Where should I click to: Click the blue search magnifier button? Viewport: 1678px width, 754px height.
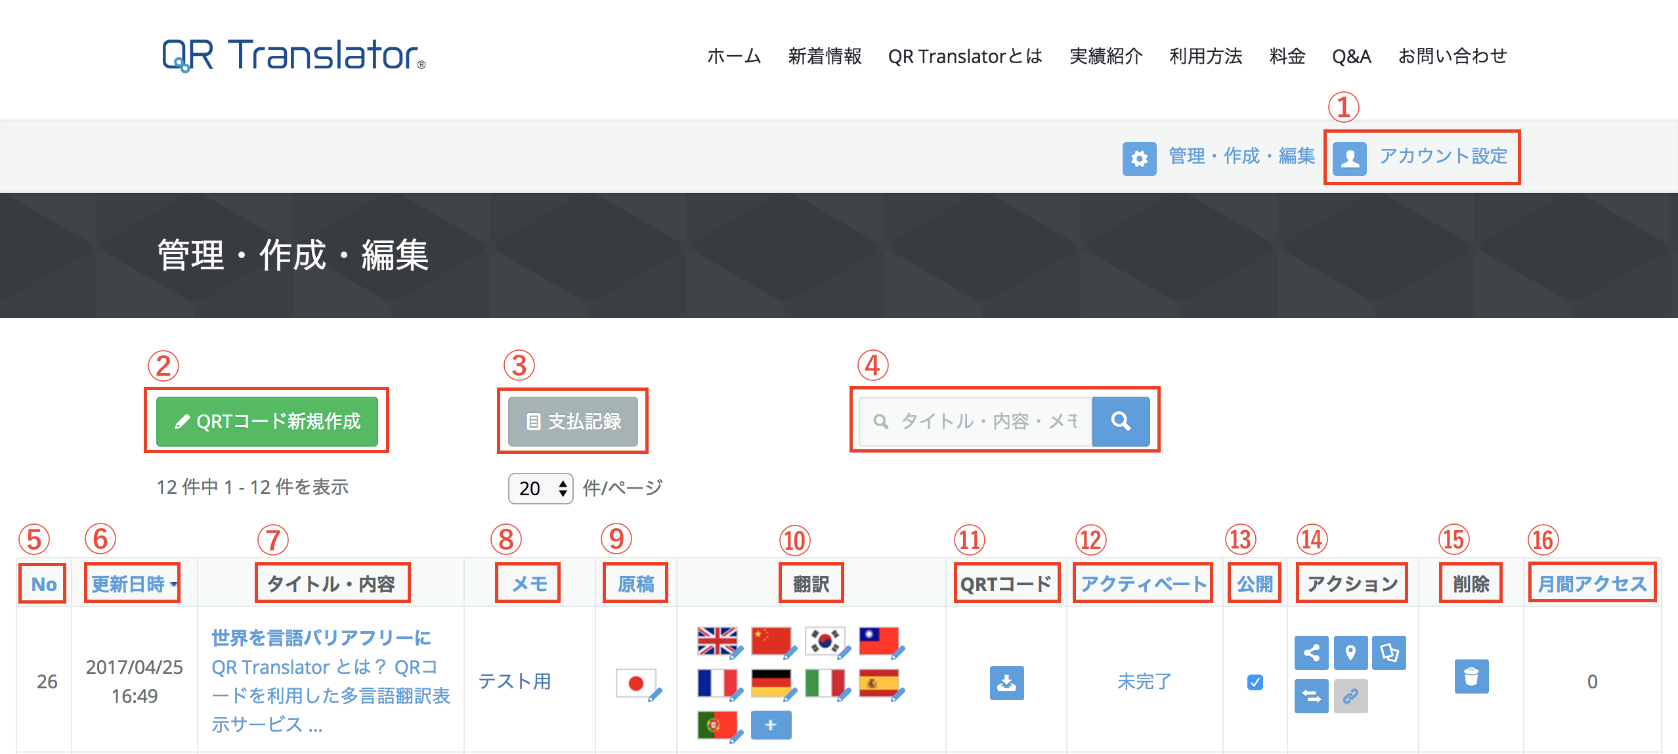(x=1121, y=421)
